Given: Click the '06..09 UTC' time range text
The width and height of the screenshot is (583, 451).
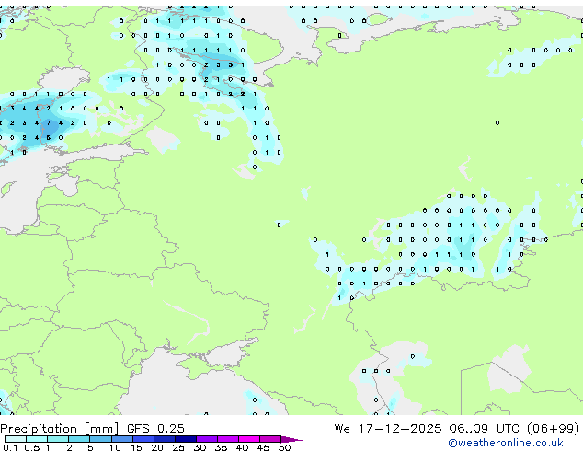Looking at the screenshot, I should pos(484,429).
